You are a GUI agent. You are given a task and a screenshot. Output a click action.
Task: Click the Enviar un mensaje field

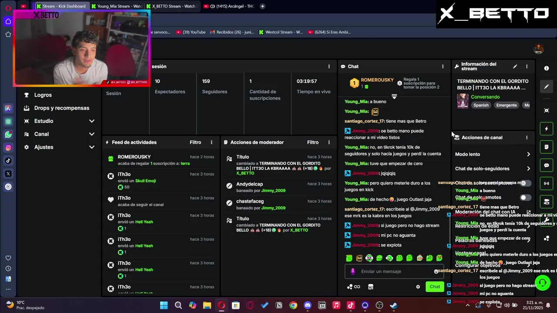click(394, 271)
